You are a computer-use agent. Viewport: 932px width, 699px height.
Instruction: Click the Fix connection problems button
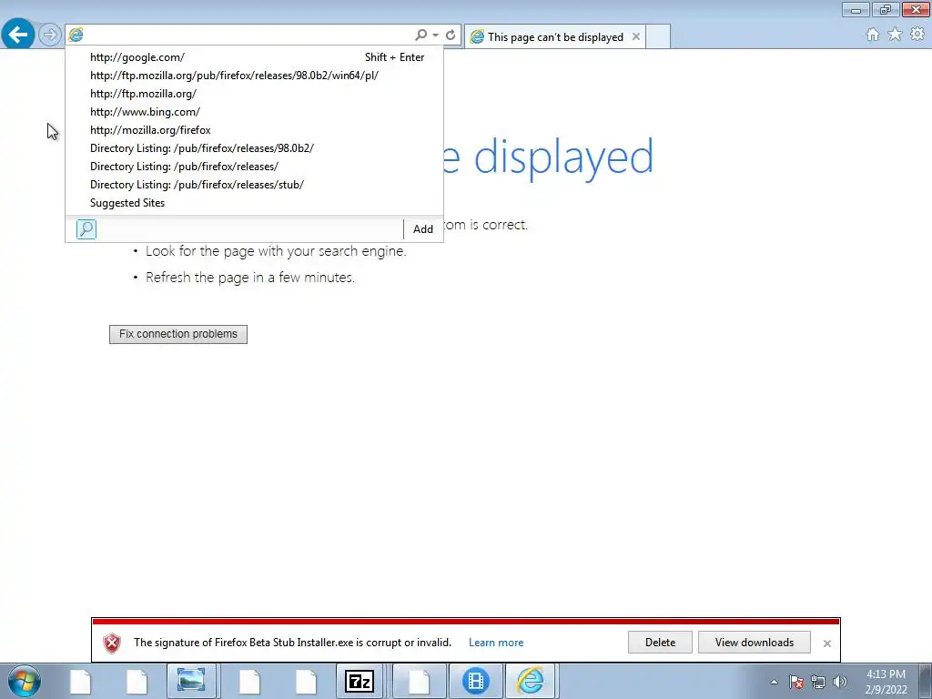pyautogui.click(x=178, y=334)
